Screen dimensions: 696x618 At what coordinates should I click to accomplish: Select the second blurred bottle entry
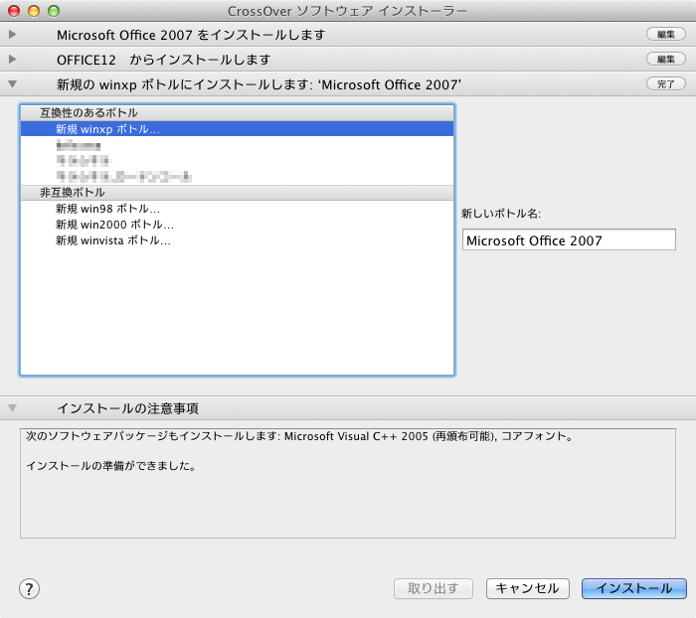237,160
